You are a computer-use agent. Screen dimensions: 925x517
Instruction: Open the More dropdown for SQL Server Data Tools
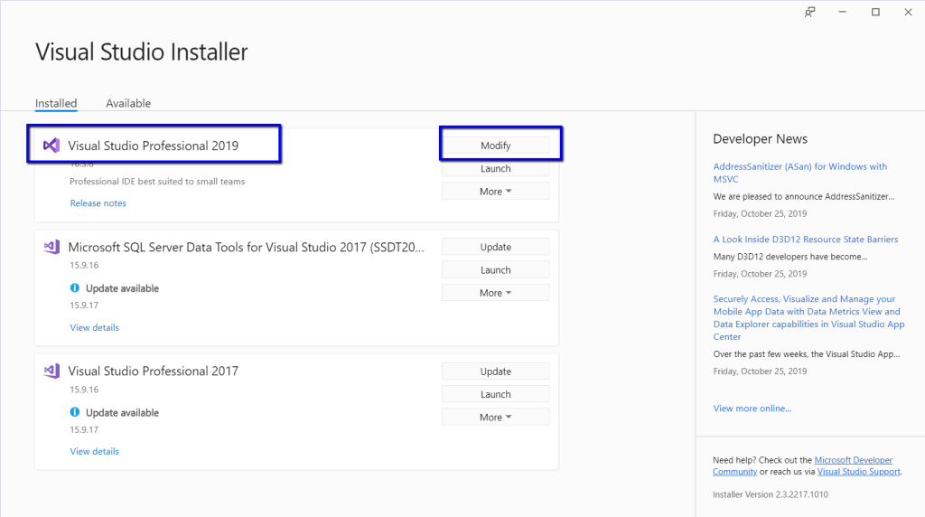(x=495, y=293)
